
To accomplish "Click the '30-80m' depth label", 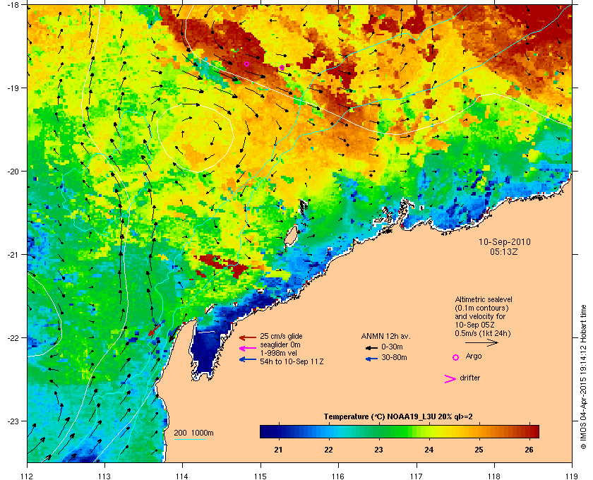I will (394, 357).
